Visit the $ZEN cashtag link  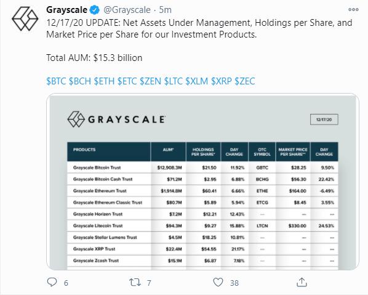click(x=150, y=81)
